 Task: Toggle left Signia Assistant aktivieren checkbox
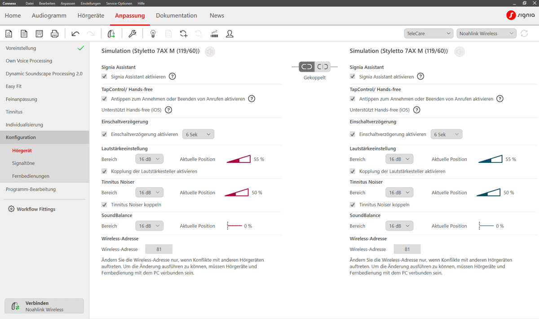[x=105, y=77]
